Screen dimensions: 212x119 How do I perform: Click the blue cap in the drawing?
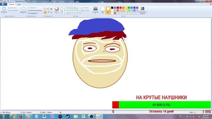(97, 27)
